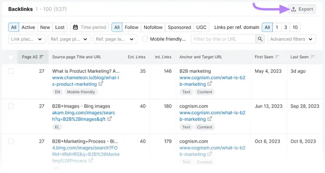
Task: Click the Mobile friendly tag in first row
Action: pos(81,92)
